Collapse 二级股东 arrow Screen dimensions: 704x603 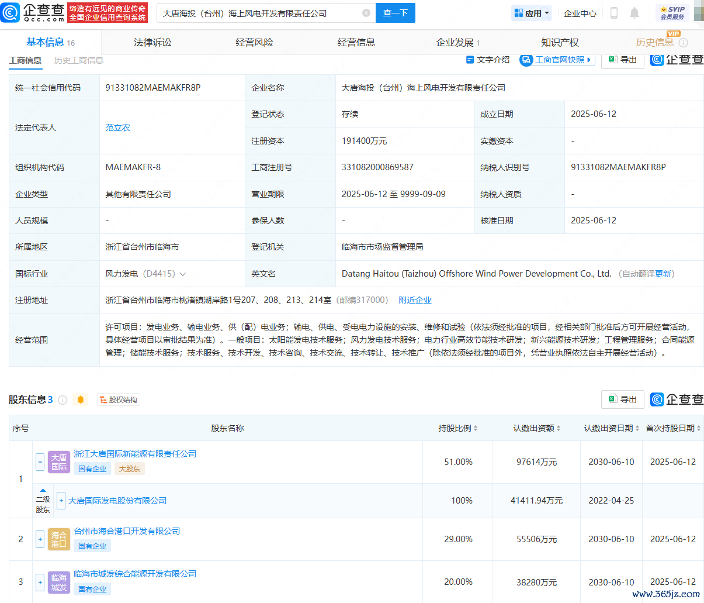tap(43, 491)
